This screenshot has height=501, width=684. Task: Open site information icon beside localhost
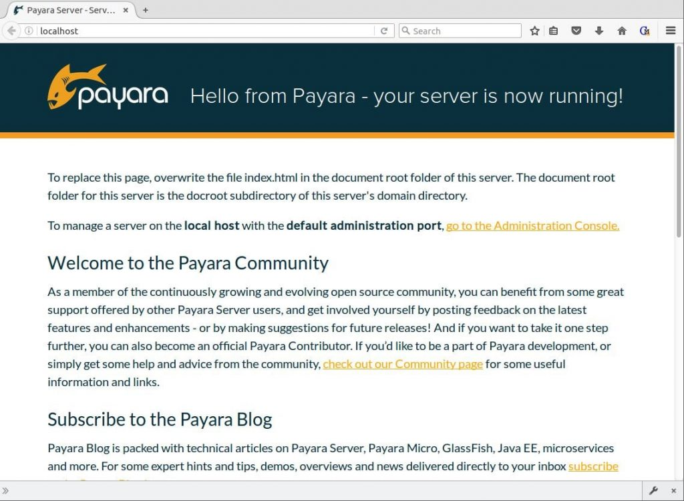(29, 31)
